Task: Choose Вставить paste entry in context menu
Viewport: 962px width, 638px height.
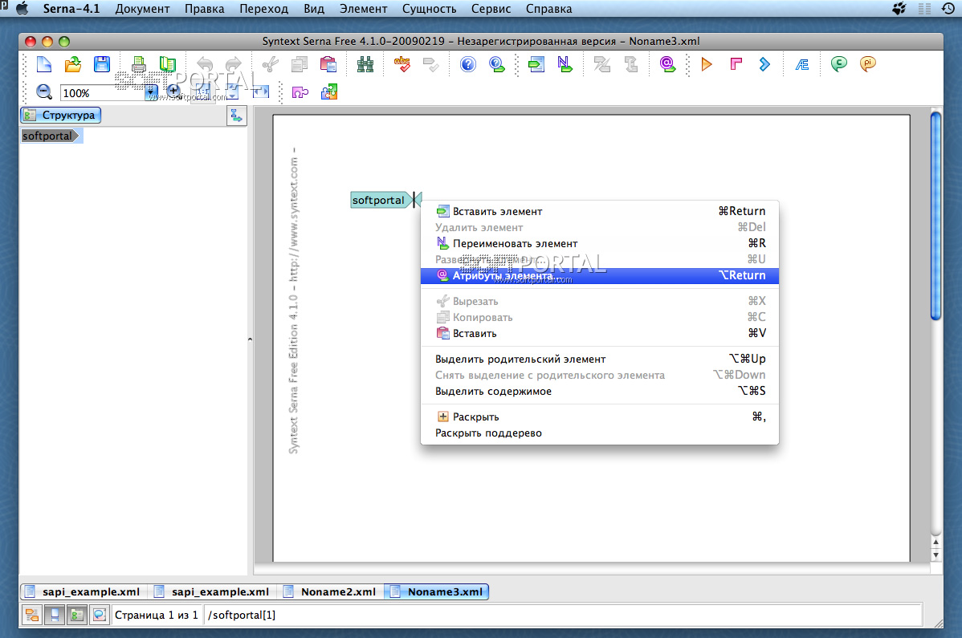Action: (599, 333)
